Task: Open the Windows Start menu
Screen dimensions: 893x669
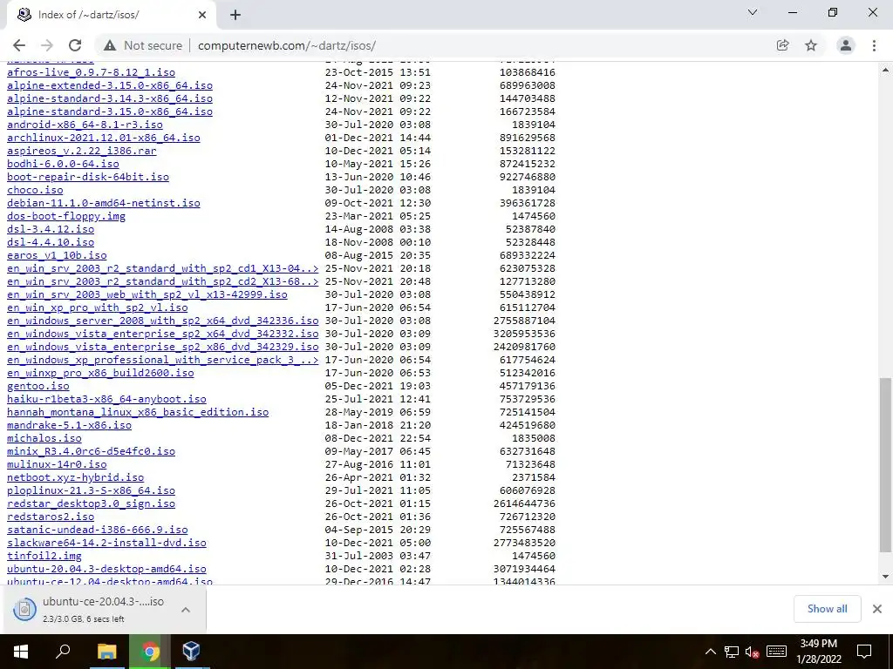Action: [21, 652]
